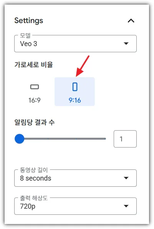Click the Settings heading text
Screen dimensions: 154x229
click(x=29, y=21)
